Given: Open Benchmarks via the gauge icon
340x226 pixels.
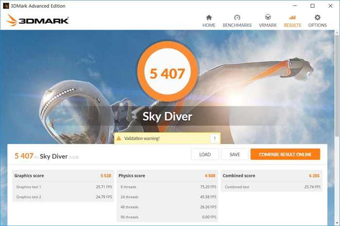Looking at the screenshot, I should click(x=237, y=17).
